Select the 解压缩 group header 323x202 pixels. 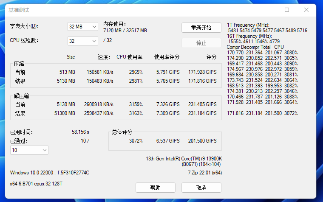click(x=22, y=96)
